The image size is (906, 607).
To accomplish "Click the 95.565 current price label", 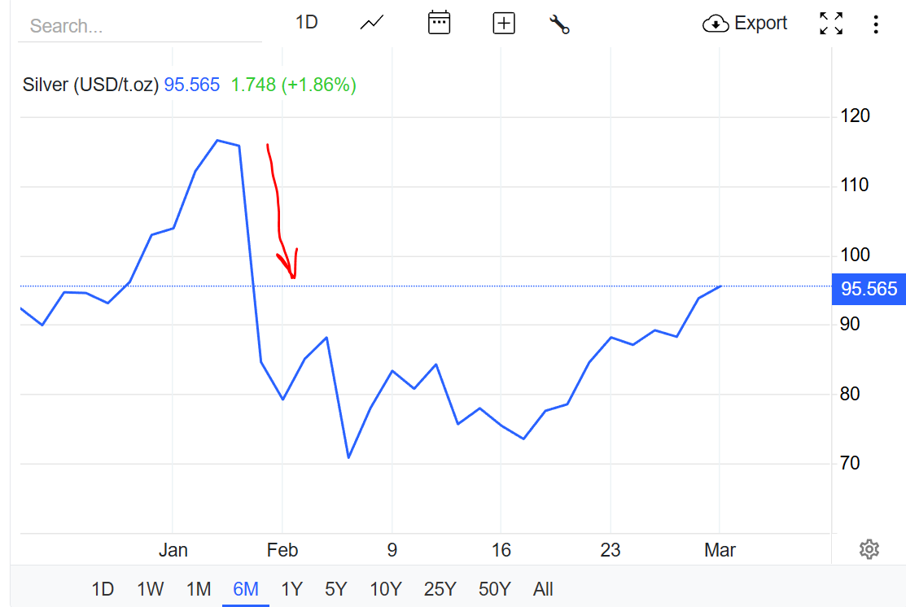I will [x=869, y=289].
